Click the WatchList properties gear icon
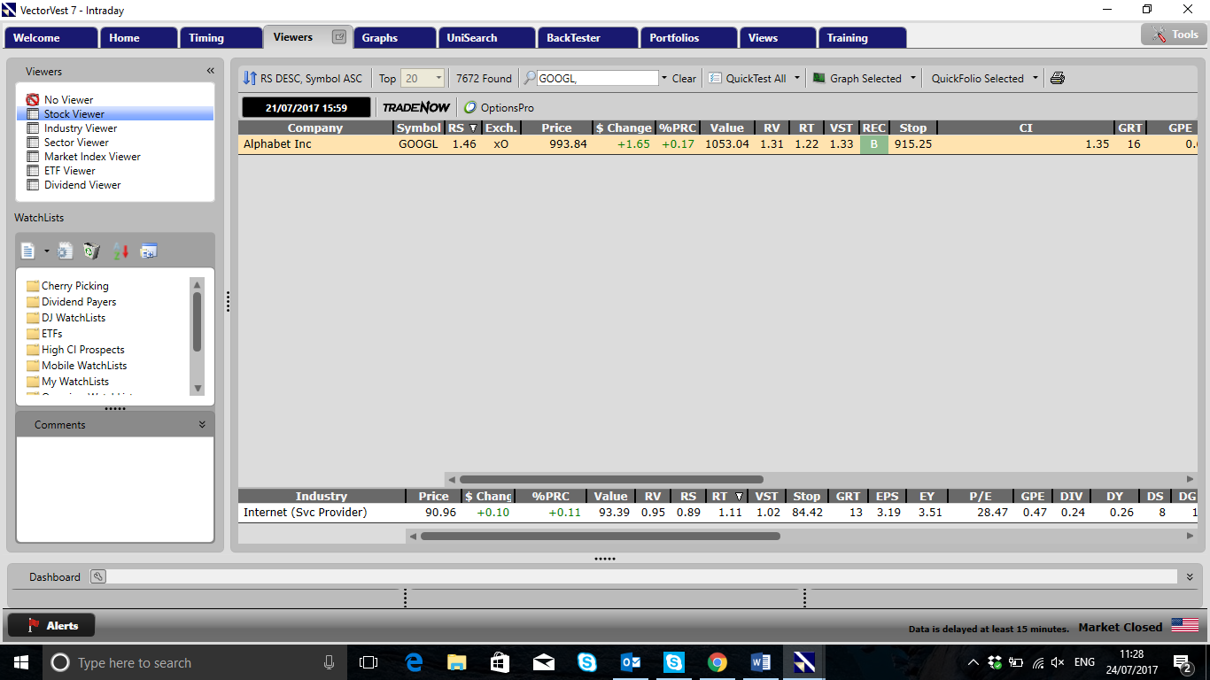Screen dimensions: 1210x680 coord(65,251)
